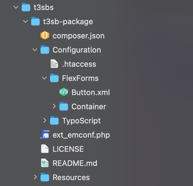
Task: Expand the Resources folder chevron
Action: point(35,177)
